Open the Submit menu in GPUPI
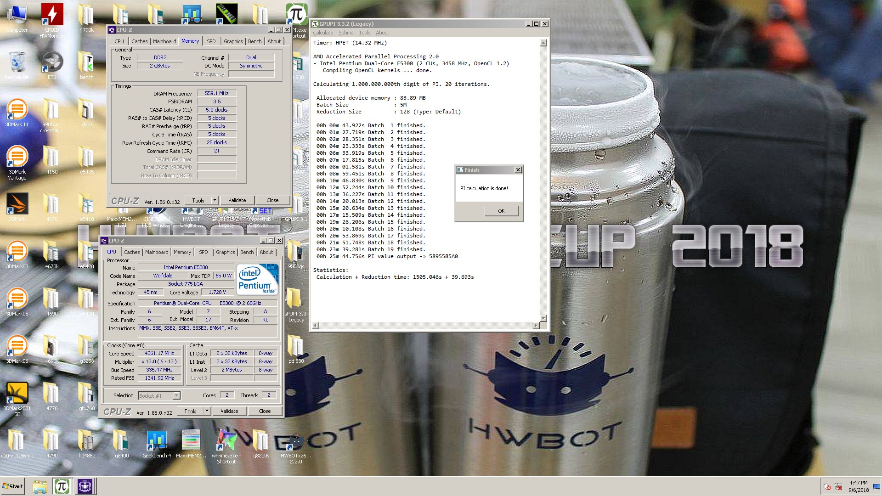The height and width of the screenshot is (496, 882). pos(346,33)
